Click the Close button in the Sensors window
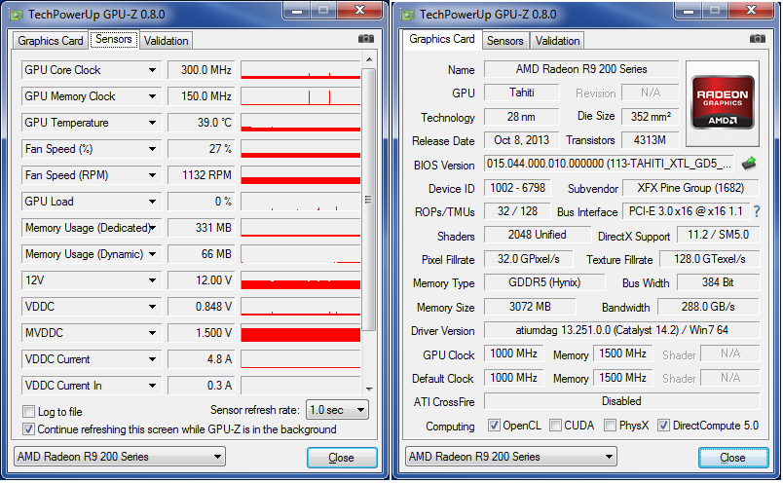 342,458
